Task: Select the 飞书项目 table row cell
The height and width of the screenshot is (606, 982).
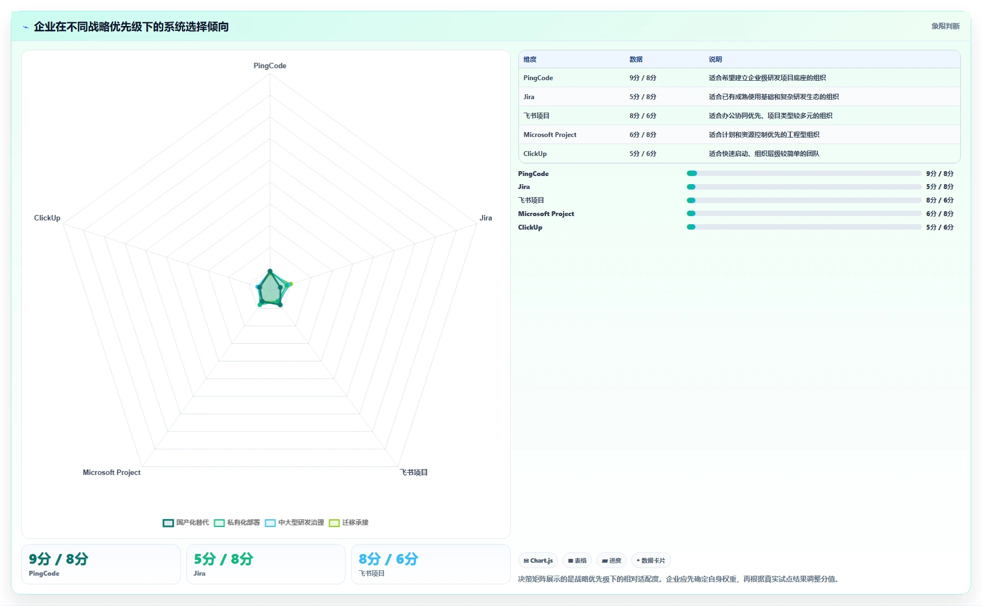Action: (536, 116)
